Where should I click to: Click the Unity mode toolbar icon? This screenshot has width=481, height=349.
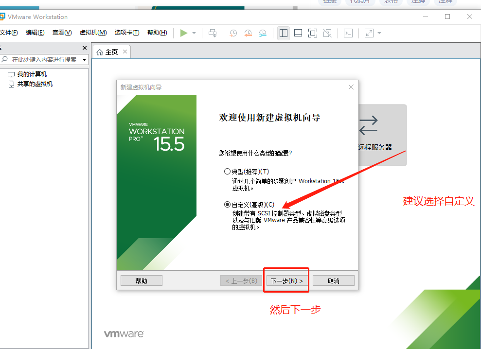pos(327,33)
